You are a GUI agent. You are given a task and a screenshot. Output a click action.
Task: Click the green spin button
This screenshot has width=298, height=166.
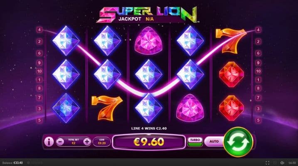(238, 142)
